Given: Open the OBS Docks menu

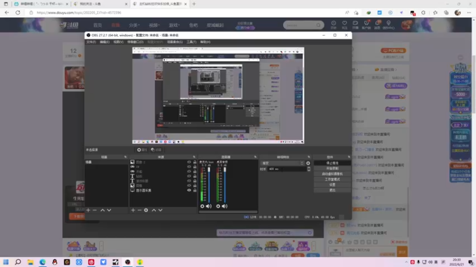Looking at the screenshot, I should pyautogui.click(x=135, y=42).
